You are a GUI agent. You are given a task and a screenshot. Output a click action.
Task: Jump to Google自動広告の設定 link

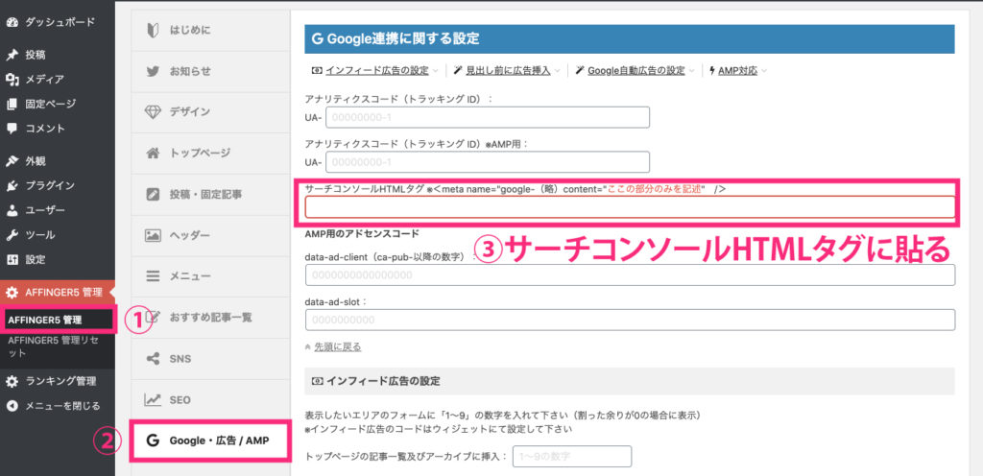(x=635, y=71)
